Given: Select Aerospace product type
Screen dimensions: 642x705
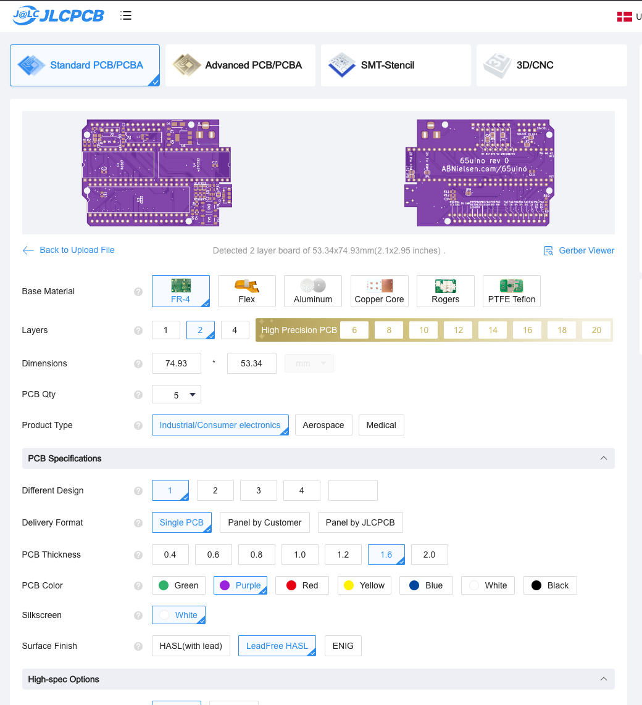Looking at the screenshot, I should pos(323,425).
